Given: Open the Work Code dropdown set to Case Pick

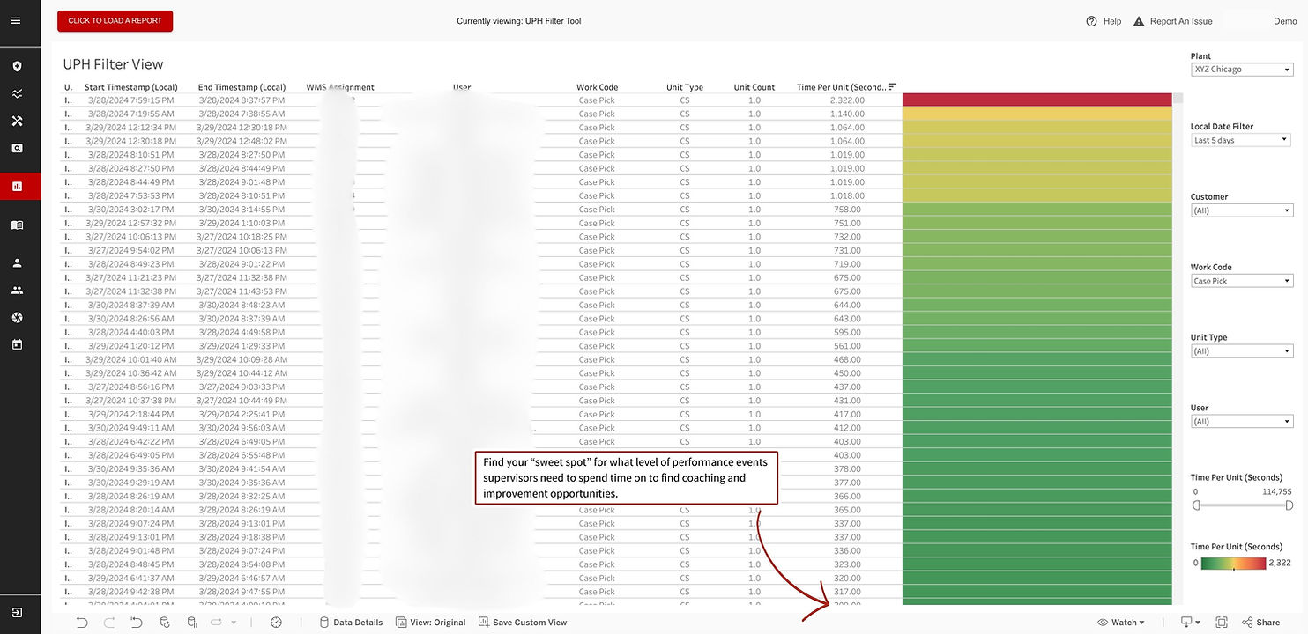Looking at the screenshot, I should click(1241, 280).
